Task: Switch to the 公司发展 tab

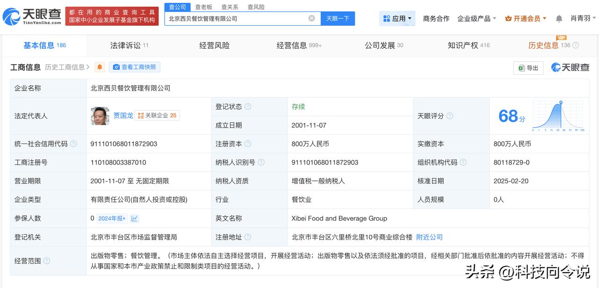Action: (x=384, y=45)
